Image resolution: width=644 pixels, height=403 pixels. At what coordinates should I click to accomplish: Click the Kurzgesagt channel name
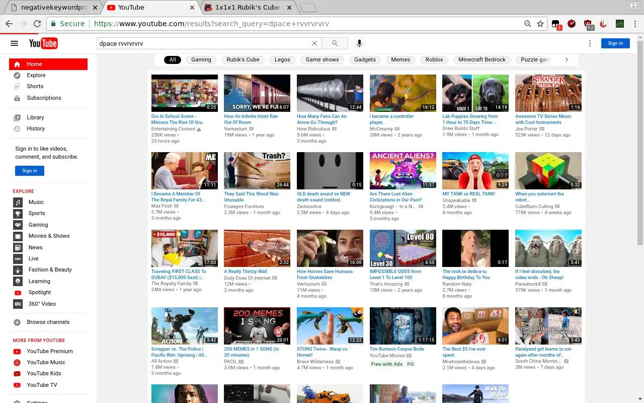[392, 207]
